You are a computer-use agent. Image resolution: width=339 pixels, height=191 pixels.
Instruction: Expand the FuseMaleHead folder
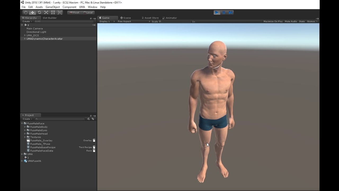pos(25,134)
